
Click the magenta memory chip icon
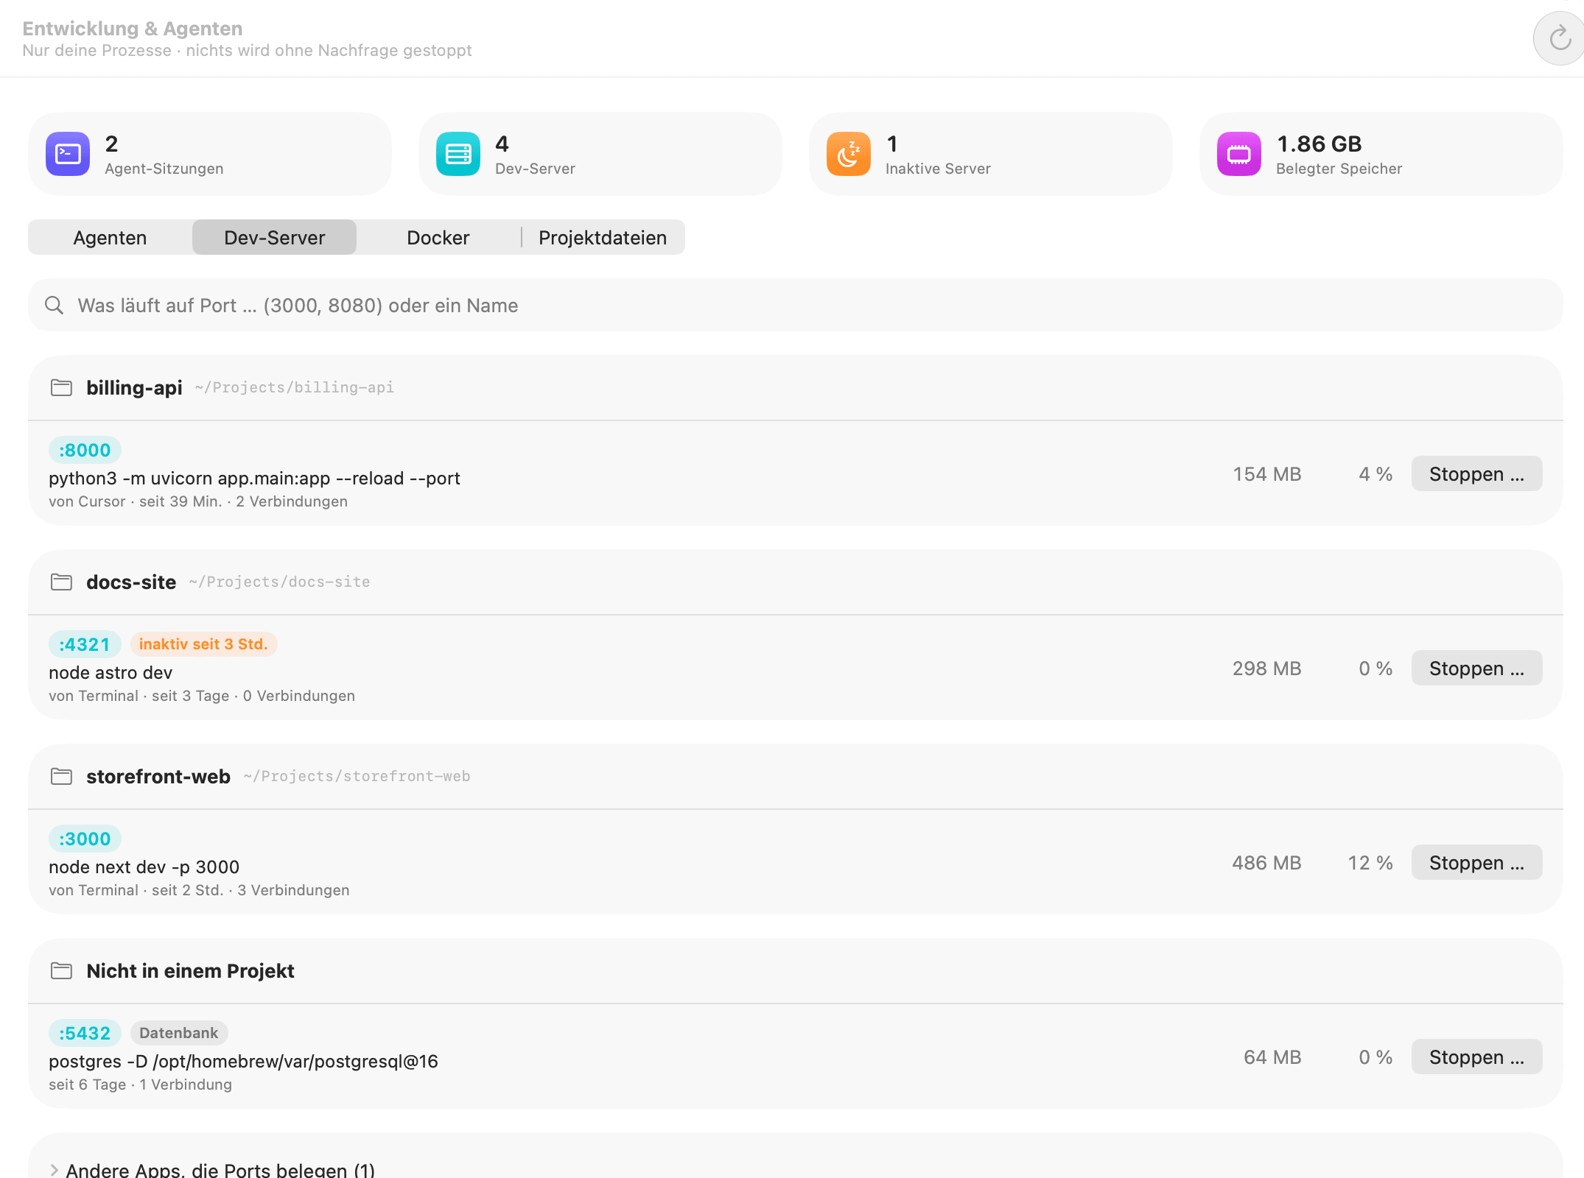pyautogui.click(x=1239, y=154)
